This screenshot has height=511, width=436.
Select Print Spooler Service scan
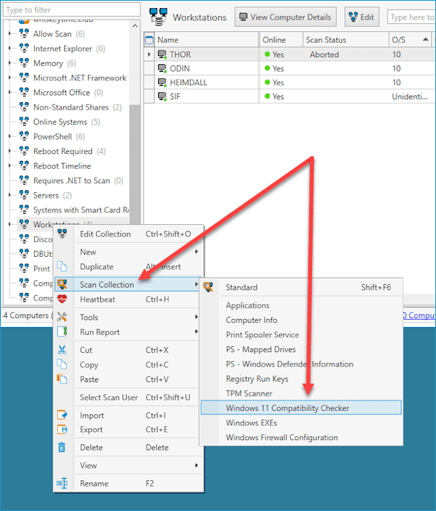pyautogui.click(x=262, y=335)
